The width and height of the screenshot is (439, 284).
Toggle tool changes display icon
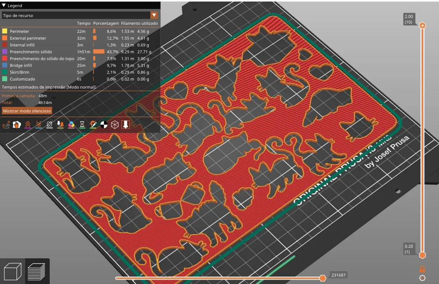pyautogui.click(x=60, y=124)
